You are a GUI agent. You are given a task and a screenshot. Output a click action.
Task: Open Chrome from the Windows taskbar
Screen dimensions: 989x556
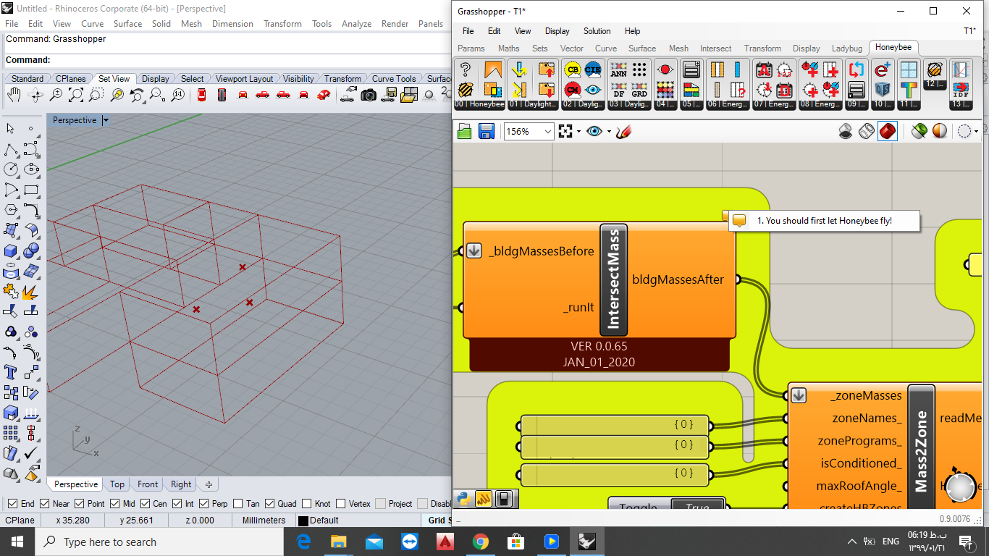pos(480,542)
